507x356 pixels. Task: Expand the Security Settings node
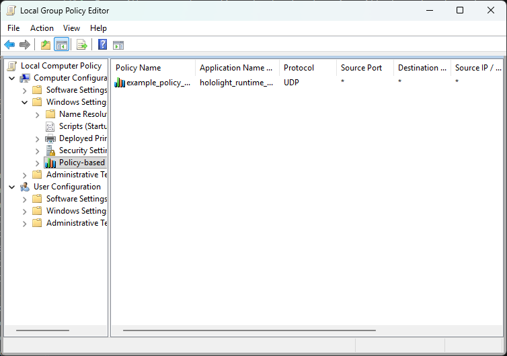pyautogui.click(x=37, y=151)
